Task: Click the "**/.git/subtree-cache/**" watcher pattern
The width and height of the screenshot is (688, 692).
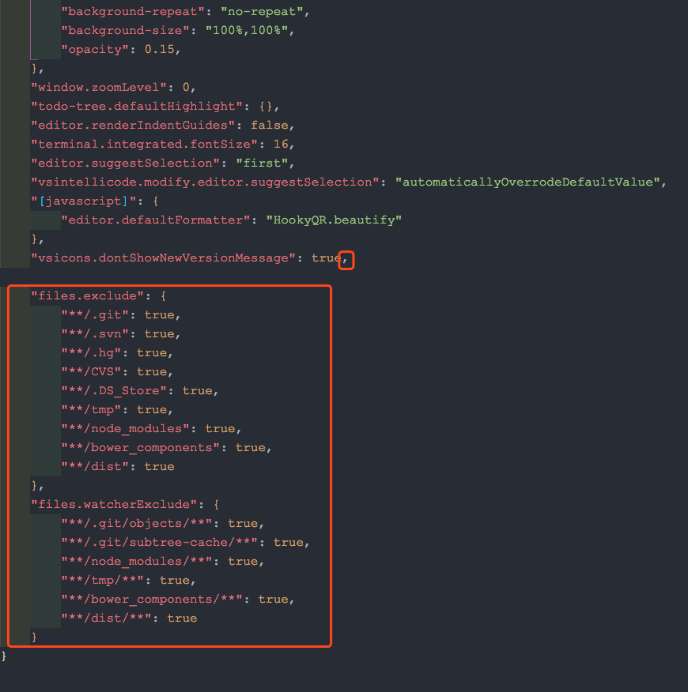Action: (160, 543)
